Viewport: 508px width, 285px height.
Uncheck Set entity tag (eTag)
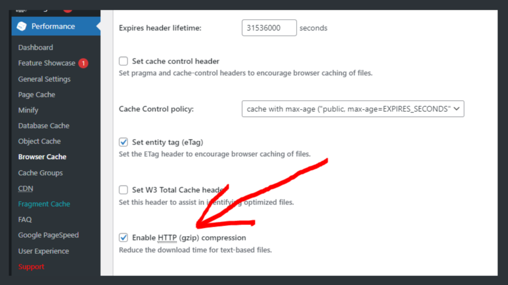click(x=123, y=142)
